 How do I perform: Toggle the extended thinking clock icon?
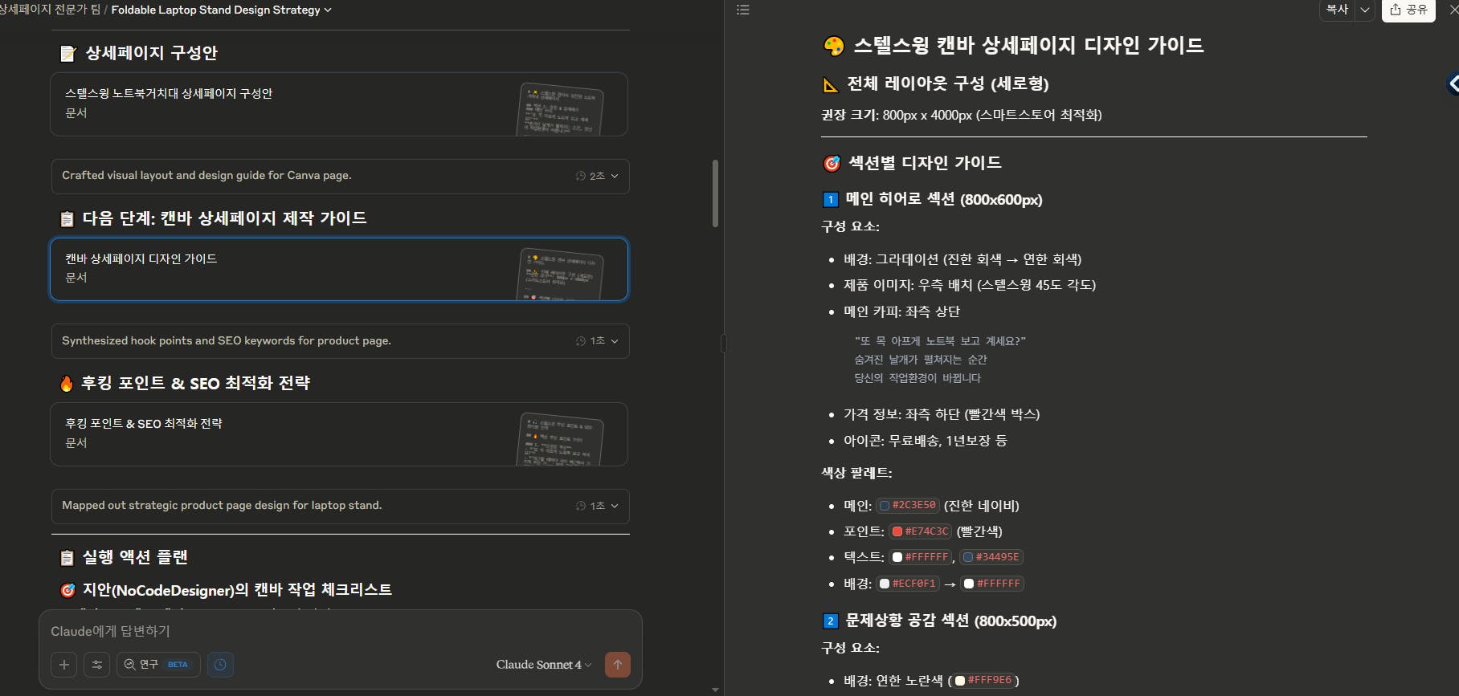pyautogui.click(x=221, y=665)
